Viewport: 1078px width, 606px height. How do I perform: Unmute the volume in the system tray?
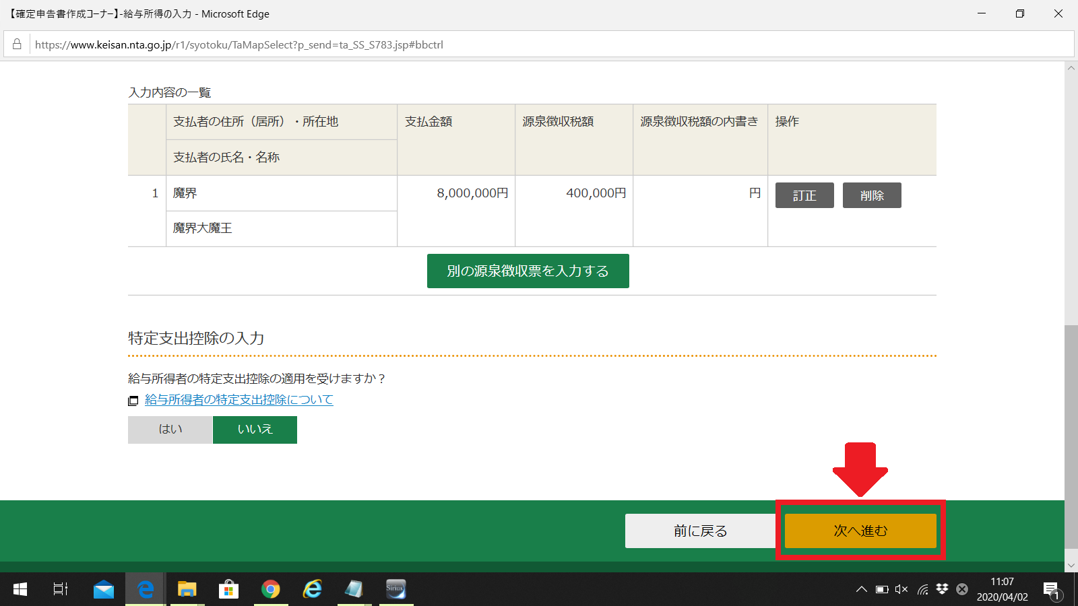click(x=901, y=589)
